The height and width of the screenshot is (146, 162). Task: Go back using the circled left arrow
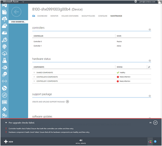tap(16, 12)
